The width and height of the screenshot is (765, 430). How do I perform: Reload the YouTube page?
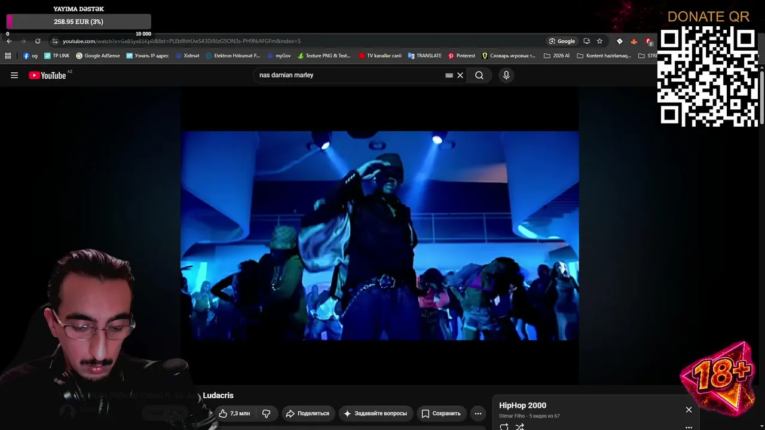point(38,41)
